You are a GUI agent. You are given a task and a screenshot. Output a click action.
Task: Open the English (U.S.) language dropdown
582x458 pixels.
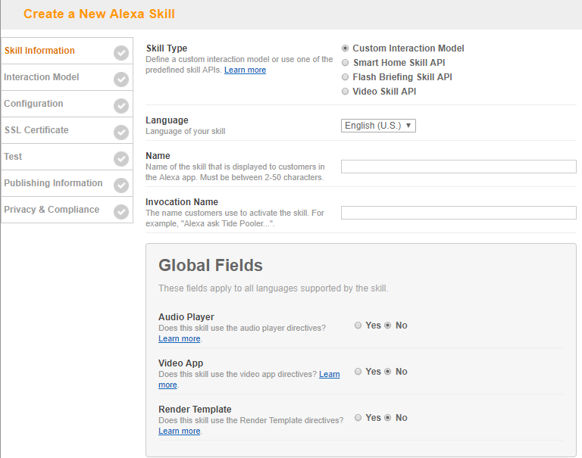point(378,126)
